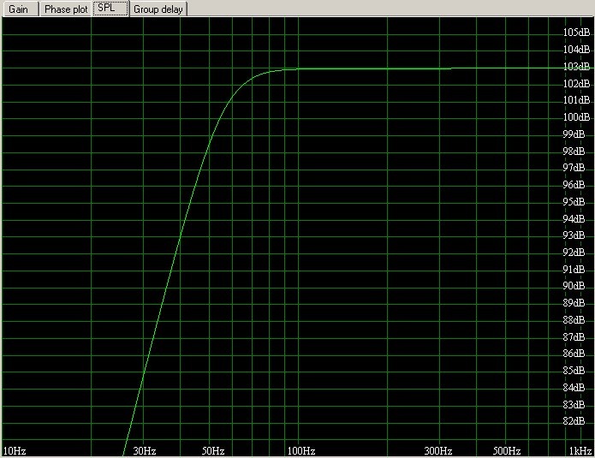This screenshot has height=458, width=595.
Task: Click the 30Hz frequency label
Action: tap(145, 451)
